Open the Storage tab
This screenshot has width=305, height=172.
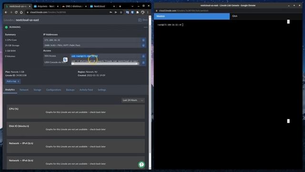pos(37,90)
